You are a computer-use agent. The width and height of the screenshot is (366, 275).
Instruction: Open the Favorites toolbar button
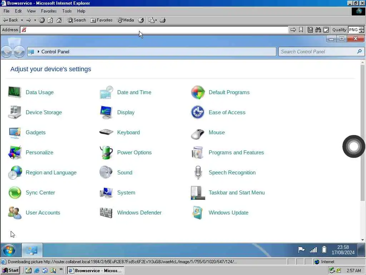point(102,20)
